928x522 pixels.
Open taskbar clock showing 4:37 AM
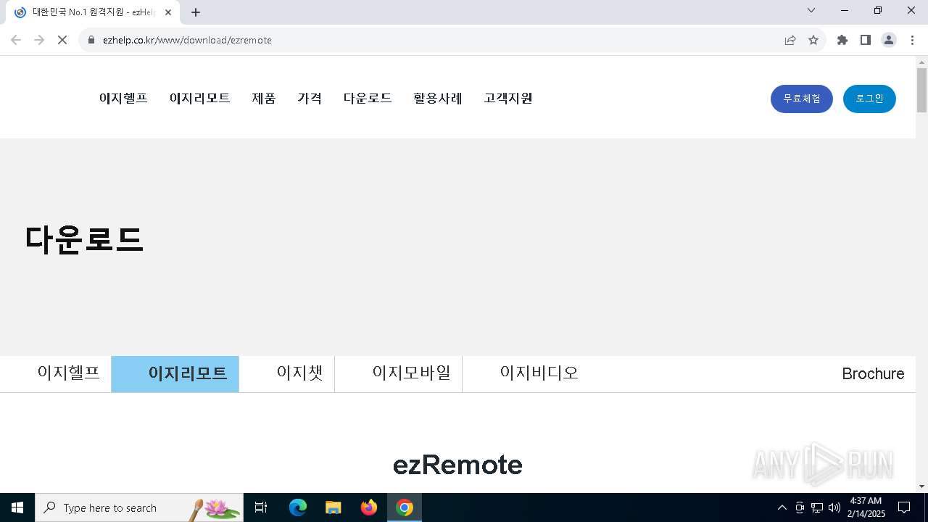click(866, 507)
